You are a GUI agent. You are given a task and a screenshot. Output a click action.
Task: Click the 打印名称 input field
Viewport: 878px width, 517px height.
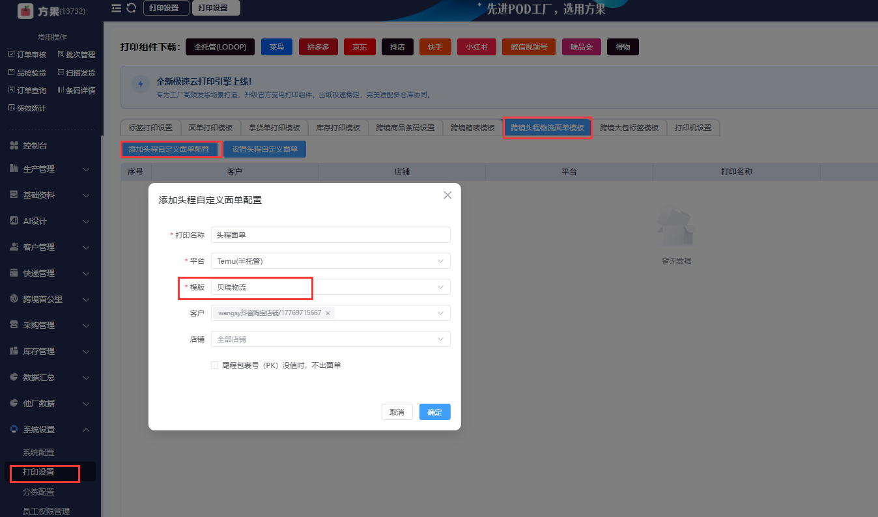tap(331, 235)
